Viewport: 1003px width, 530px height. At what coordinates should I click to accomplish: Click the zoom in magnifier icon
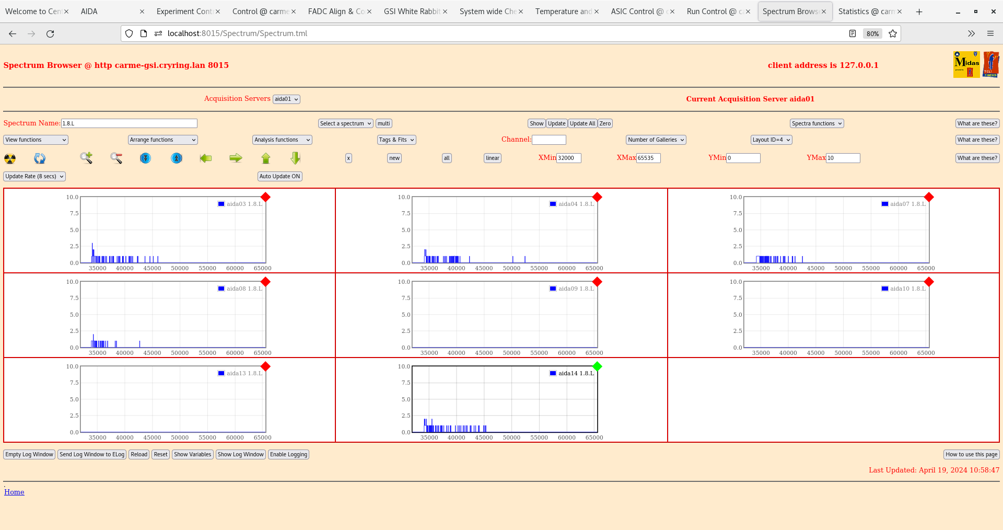click(86, 158)
